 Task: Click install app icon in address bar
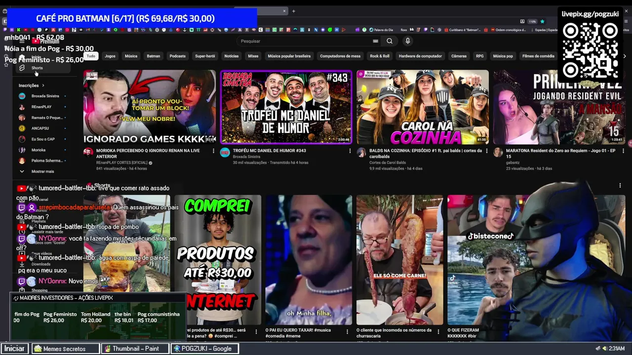pos(522,22)
